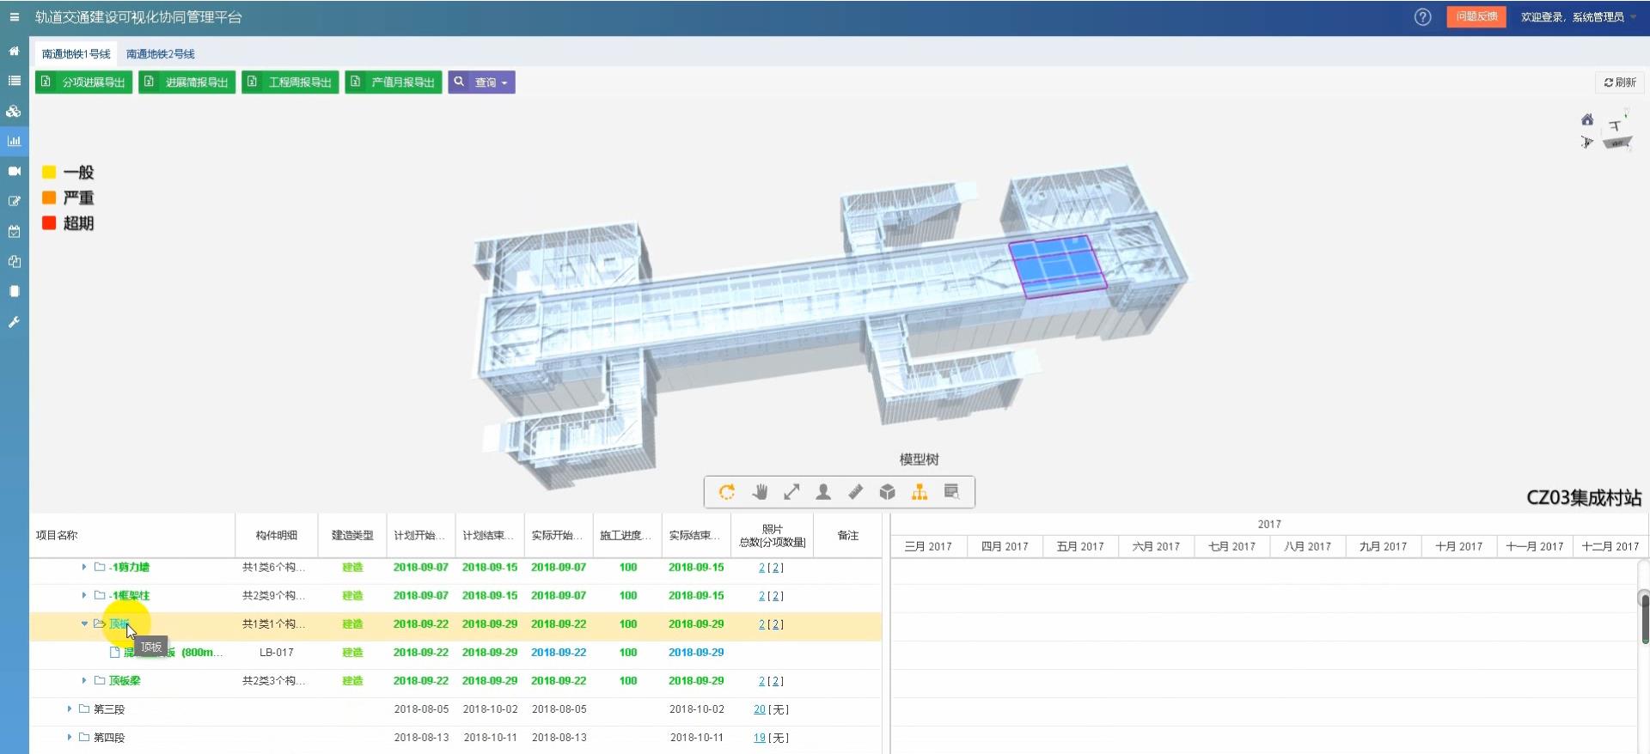Click the yellow 一般 legend swatch
Image resolution: width=1650 pixels, height=754 pixels.
click(49, 173)
